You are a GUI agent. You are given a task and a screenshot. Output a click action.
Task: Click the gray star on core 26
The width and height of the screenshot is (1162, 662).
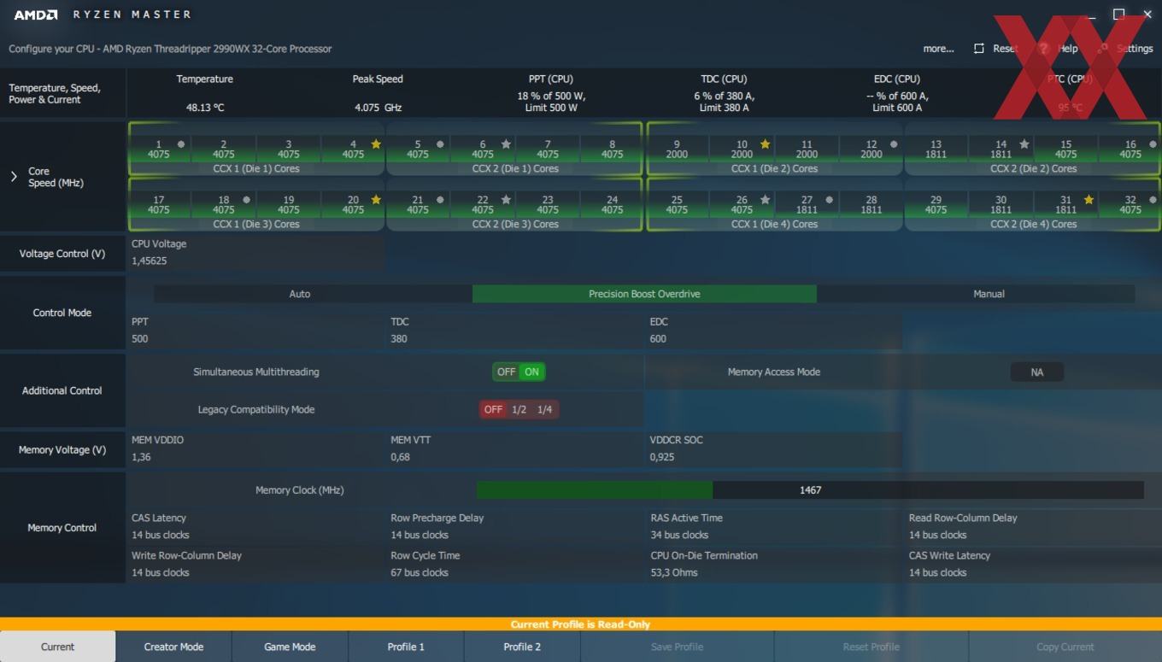pos(765,200)
